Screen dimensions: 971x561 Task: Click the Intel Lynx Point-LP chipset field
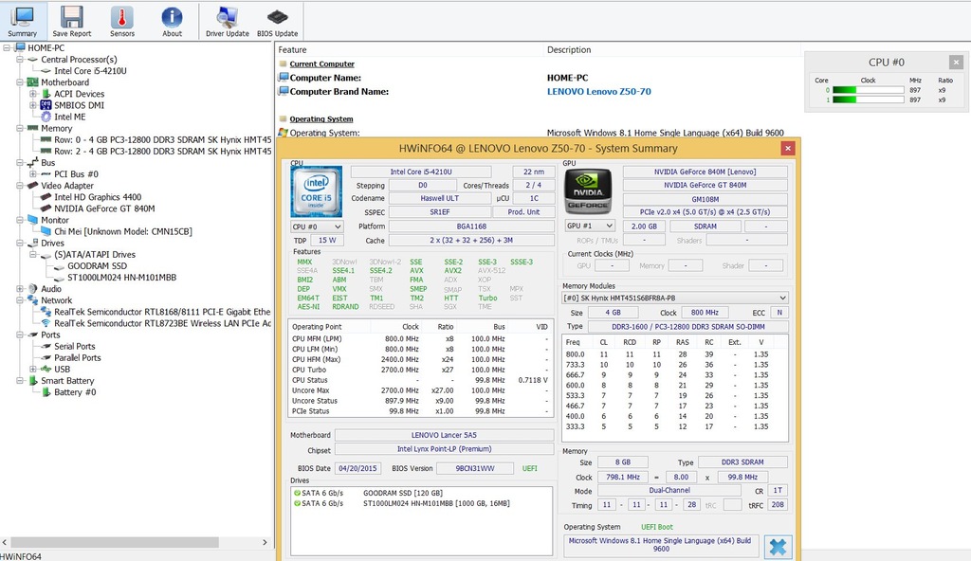tap(444, 449)
